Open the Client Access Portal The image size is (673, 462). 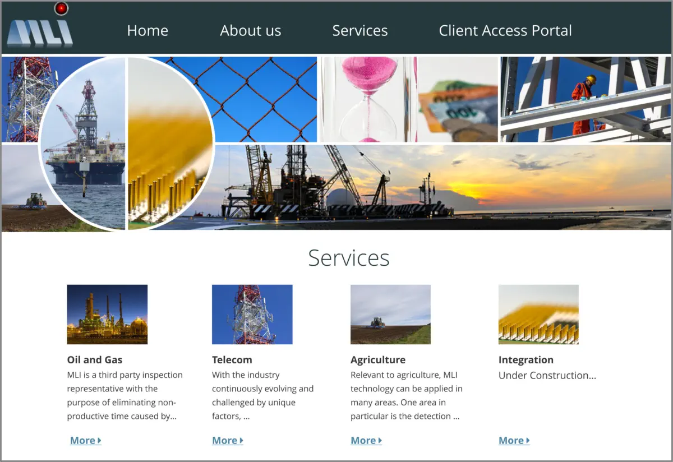coord(505,30)
